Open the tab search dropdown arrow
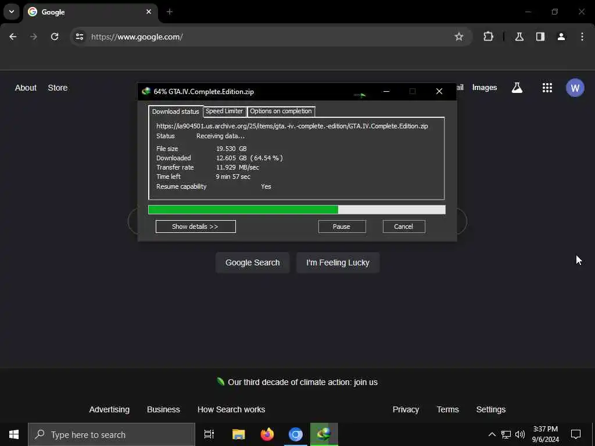595x446 pixels. [12, 12]
